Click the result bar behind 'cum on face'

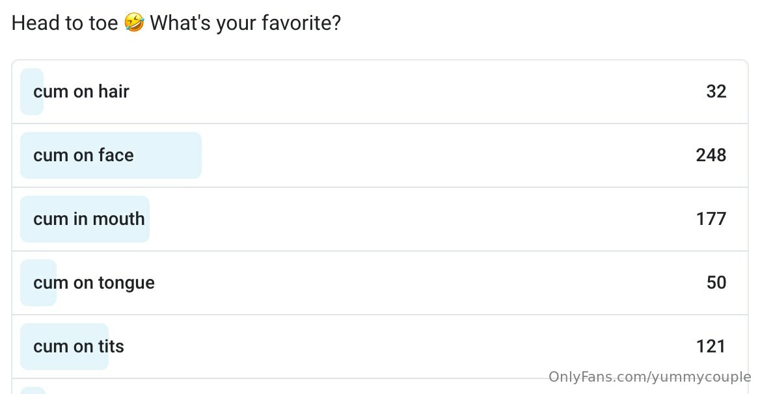[x=111, y=155]
